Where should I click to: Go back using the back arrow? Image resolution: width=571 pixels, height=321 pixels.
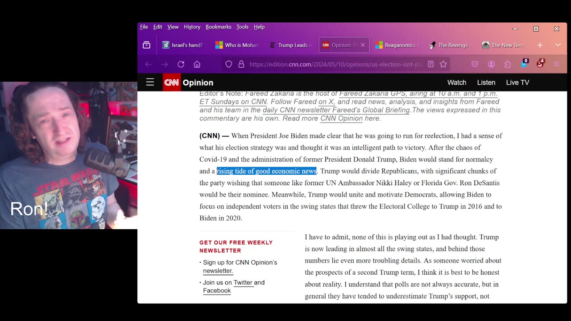tap(148, 64)
